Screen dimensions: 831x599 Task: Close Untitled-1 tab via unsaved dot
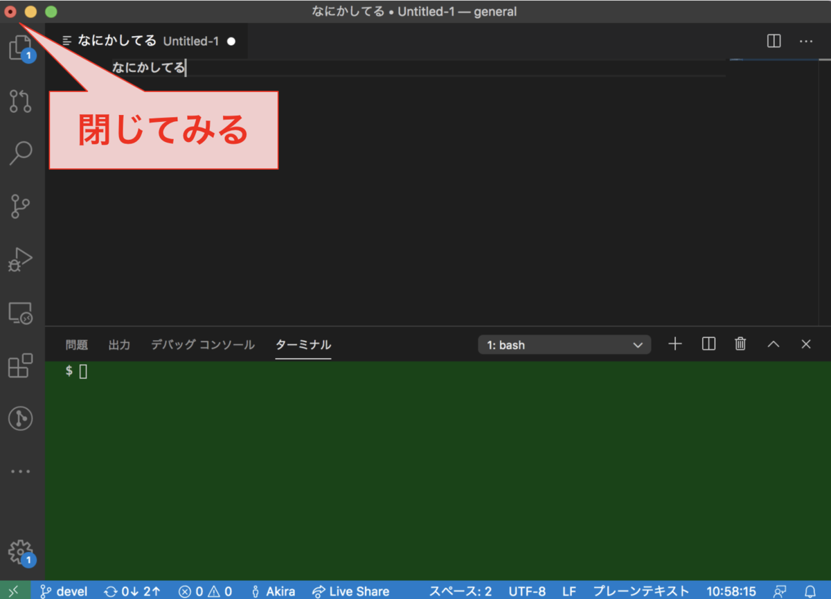click(x=231, y=42)
